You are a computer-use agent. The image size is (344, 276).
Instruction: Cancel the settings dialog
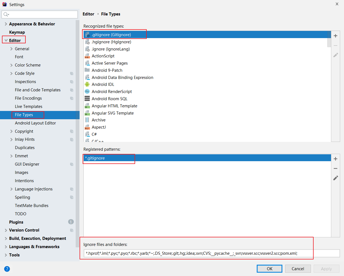(298, 269)
